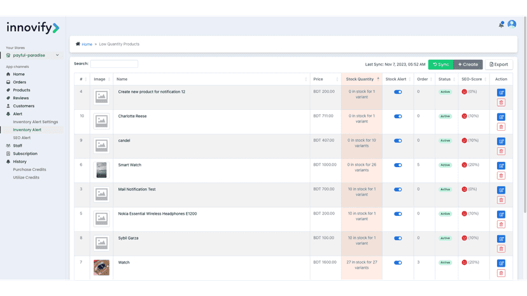Sort table by SEO-Score column
The image size is (527, 296).
pyautogui.click(x=474, y=79)
